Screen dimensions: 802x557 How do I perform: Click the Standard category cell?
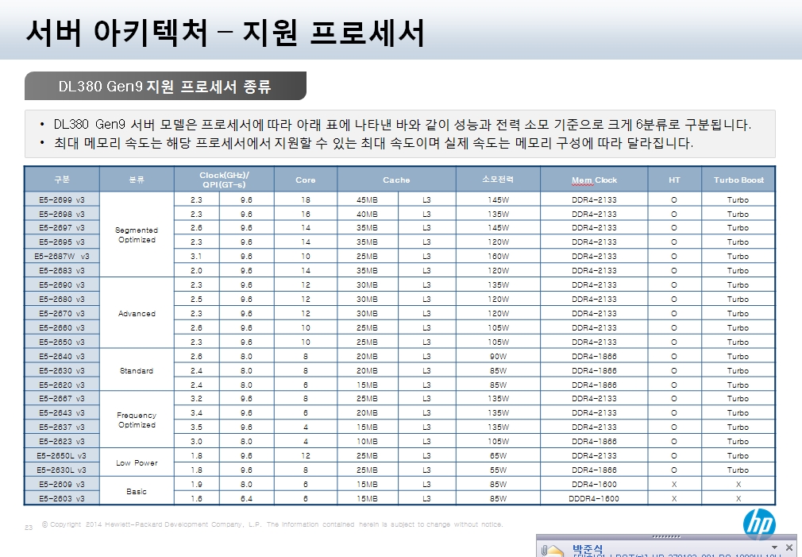tap(137, 370)
